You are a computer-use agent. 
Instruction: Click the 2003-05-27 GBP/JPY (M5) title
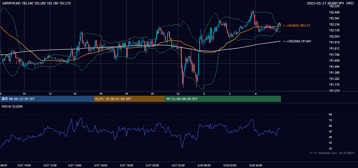331,3
